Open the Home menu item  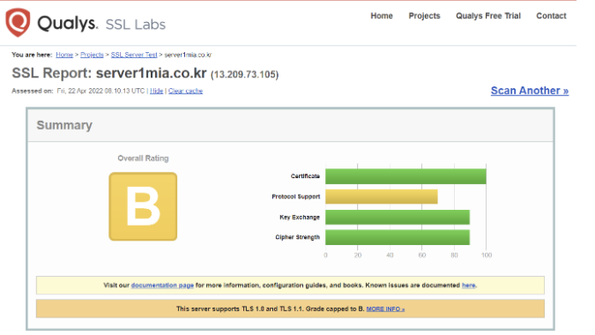(x=382, y=16)
